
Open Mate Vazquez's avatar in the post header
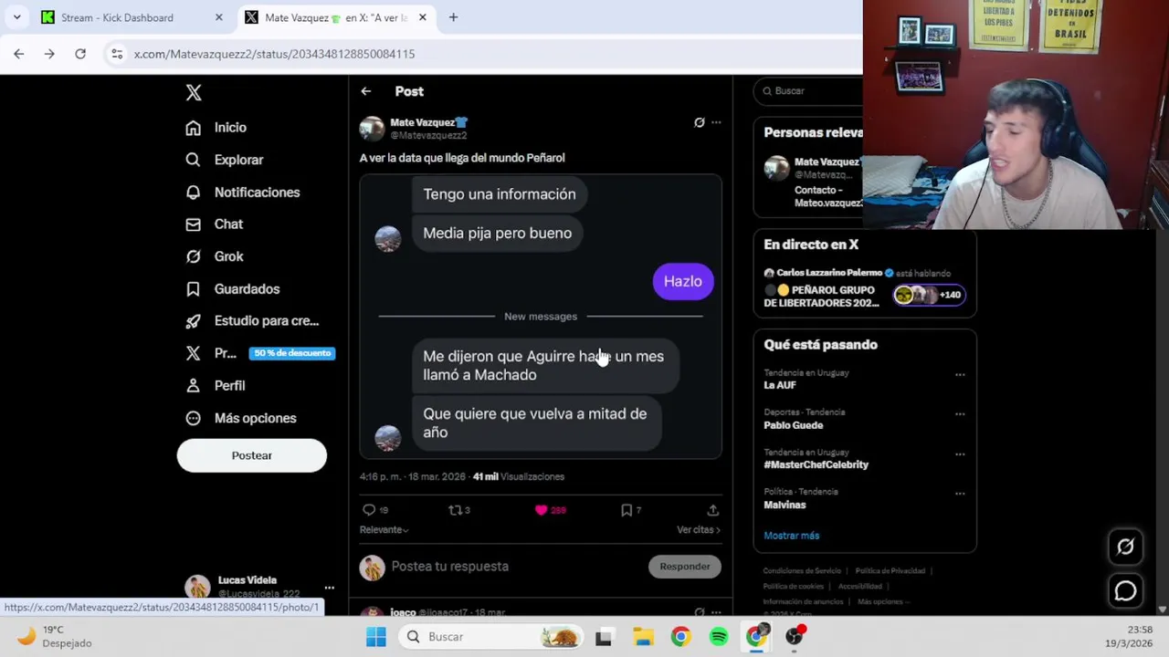(372, 129)
